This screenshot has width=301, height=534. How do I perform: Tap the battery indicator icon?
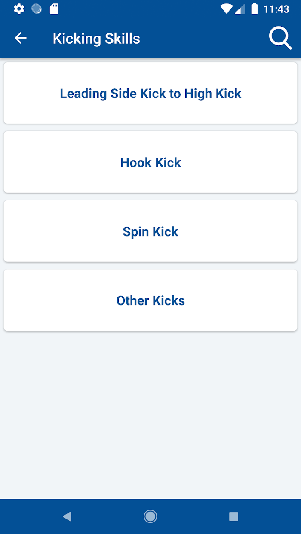point(255,9)
